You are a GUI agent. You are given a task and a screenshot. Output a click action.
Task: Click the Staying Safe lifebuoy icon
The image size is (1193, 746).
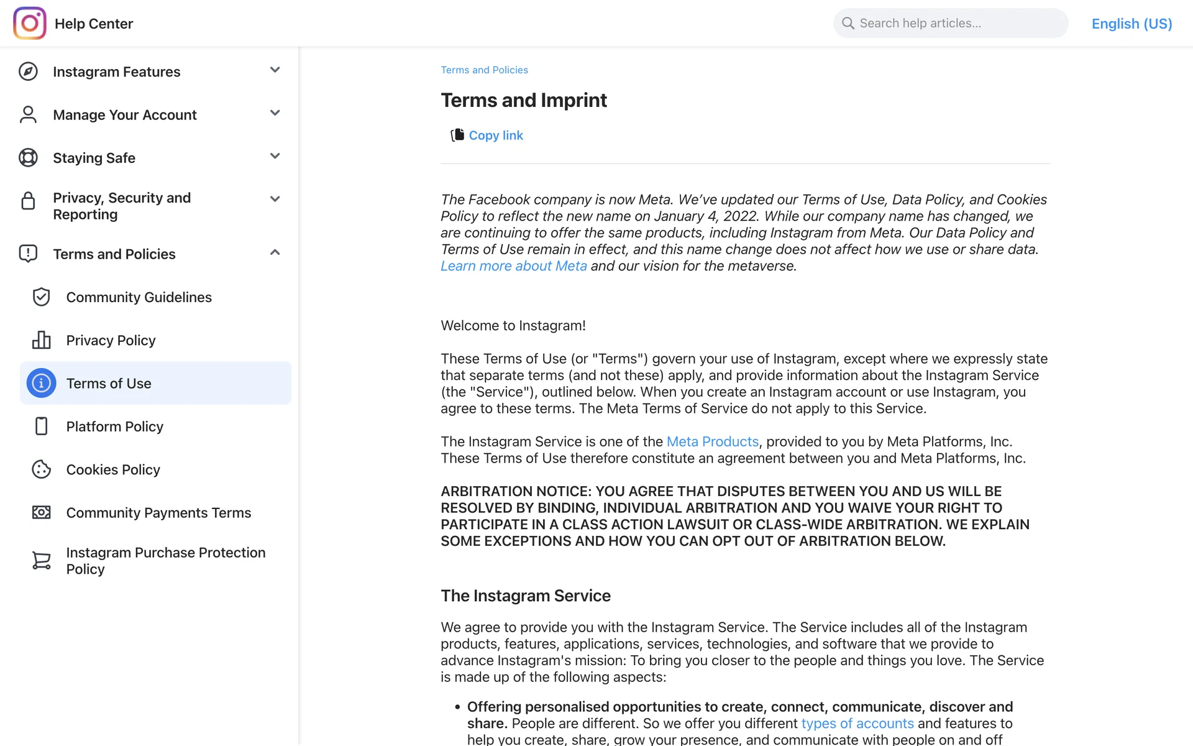point(28,158)
